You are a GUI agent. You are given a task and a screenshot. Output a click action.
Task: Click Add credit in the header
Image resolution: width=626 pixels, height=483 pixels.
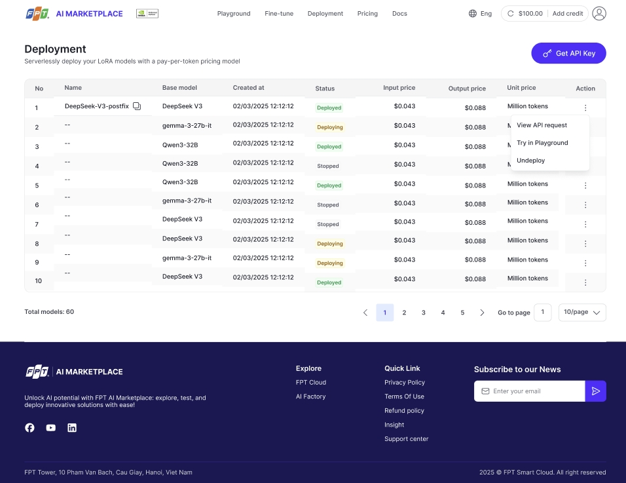tap(567, 13)
